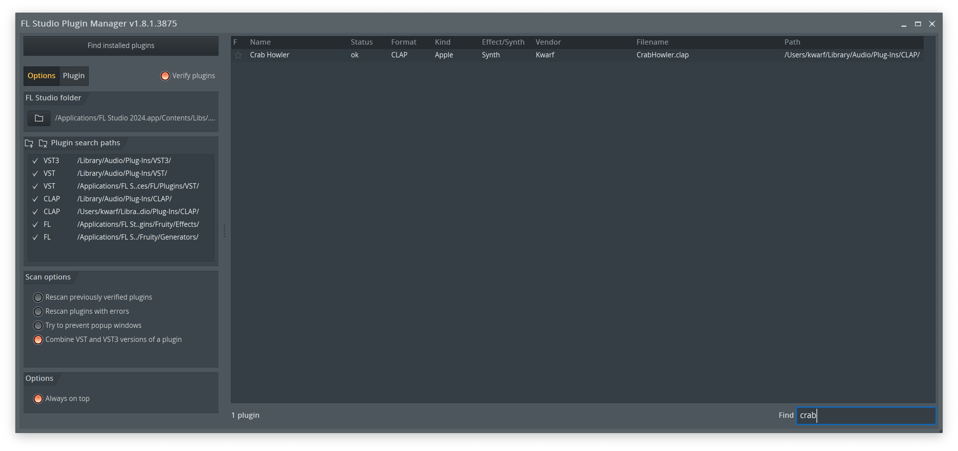Click the Synth cell in Effect/Synth column

490,55
